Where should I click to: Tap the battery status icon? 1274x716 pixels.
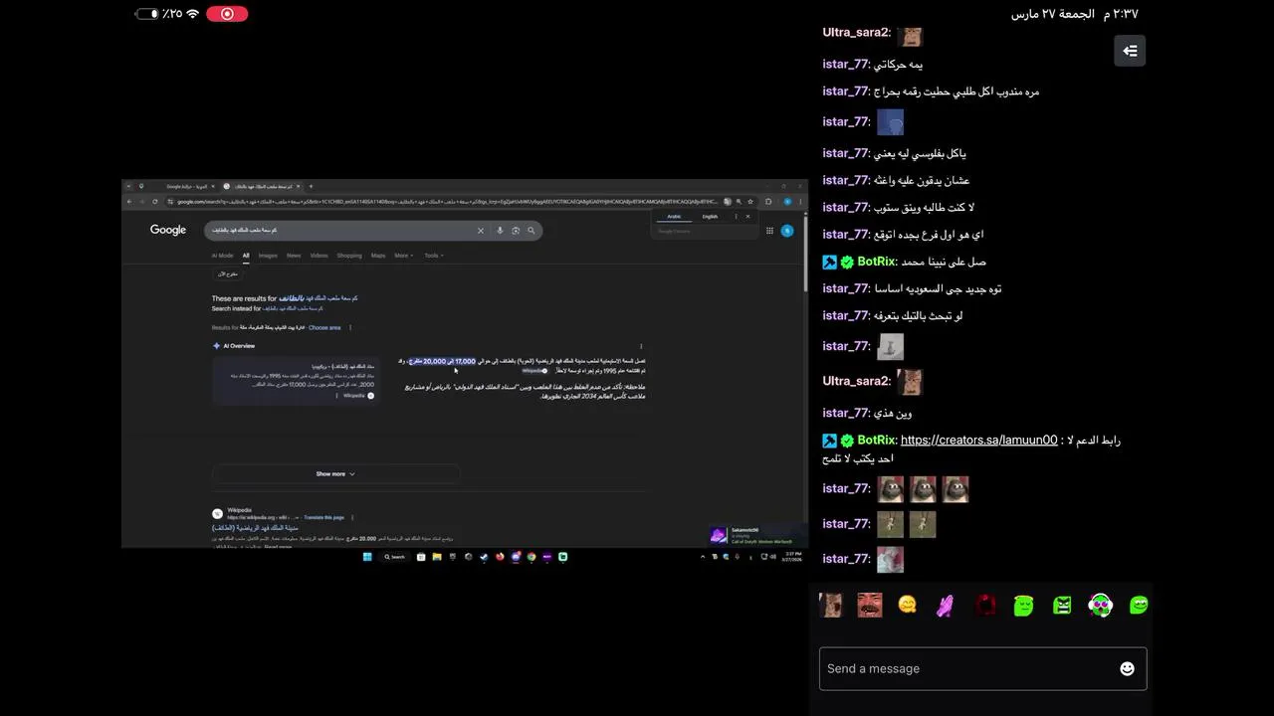pos(147,14)
